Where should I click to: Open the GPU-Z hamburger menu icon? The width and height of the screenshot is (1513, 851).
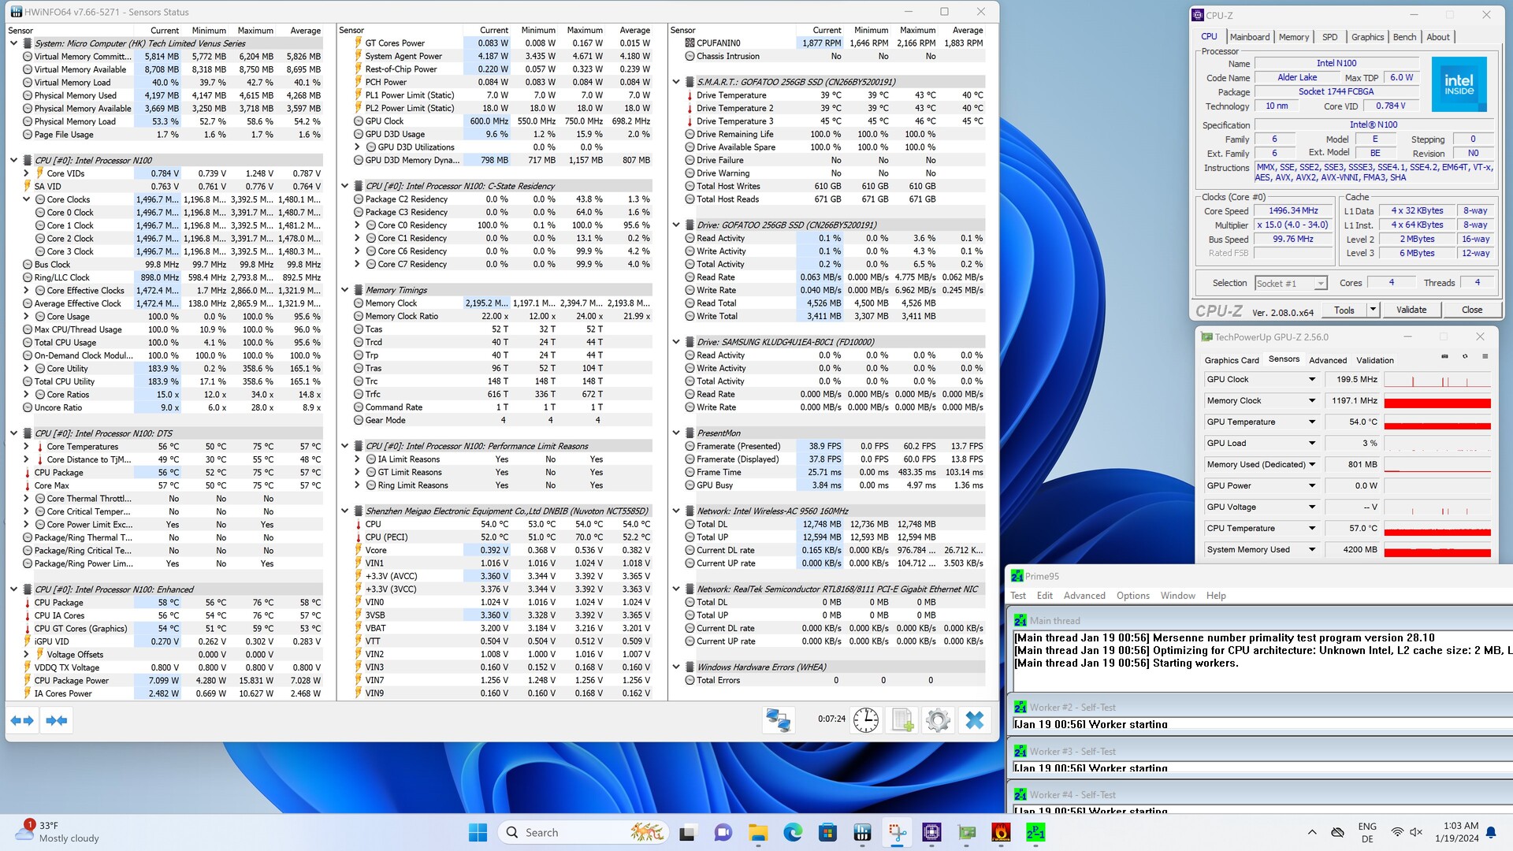coord(1485,357)
